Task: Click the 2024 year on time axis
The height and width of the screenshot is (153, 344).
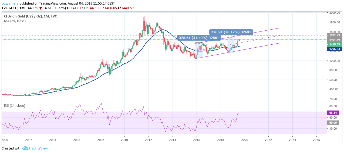Action: point(292,140)
